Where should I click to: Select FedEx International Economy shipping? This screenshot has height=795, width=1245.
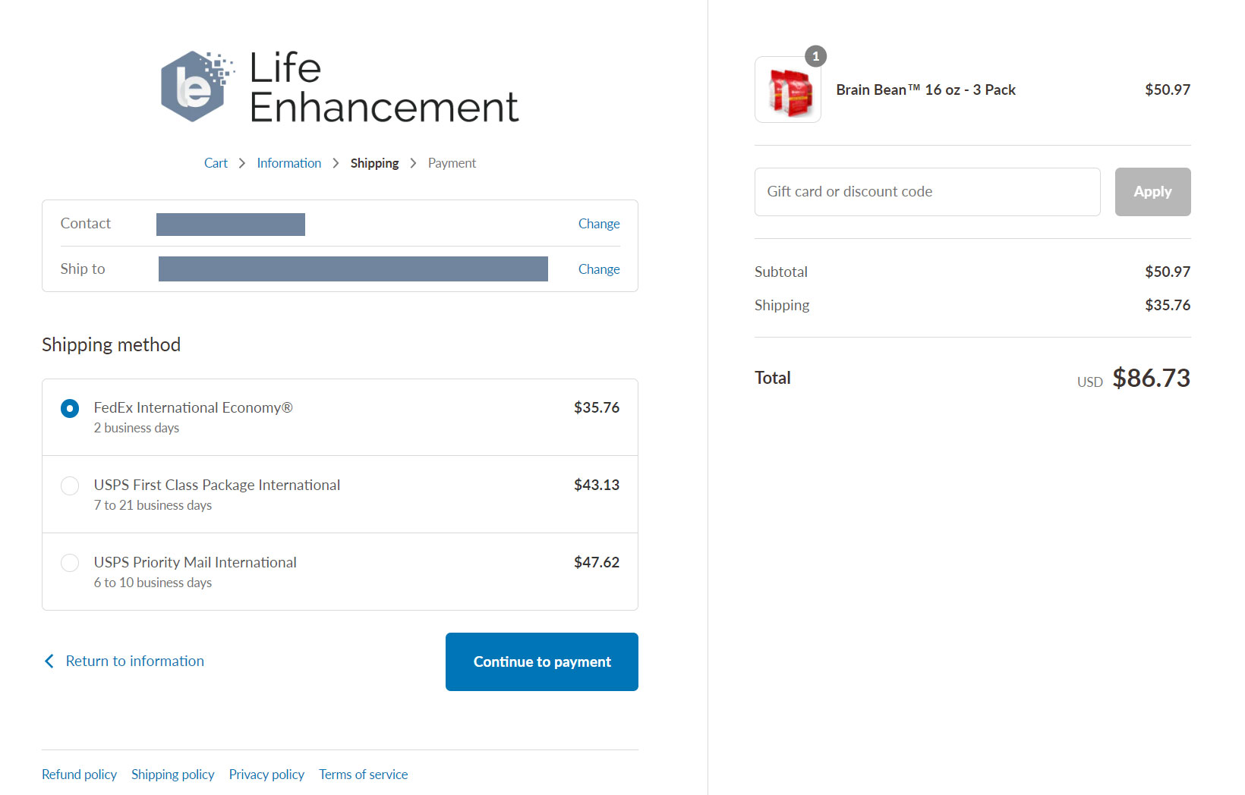tap(70, 409)
